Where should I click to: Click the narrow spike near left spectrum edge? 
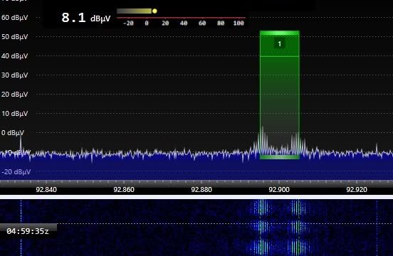[x=21, y=143]
